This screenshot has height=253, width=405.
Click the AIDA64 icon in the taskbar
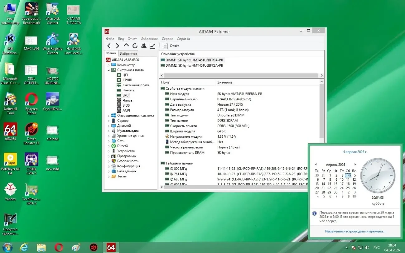pyautogui.click(x=111, y=247)
